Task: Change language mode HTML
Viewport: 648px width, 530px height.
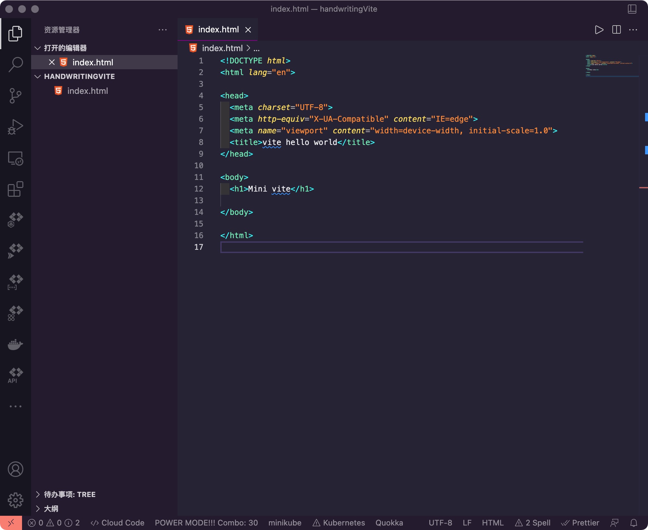Action: click(492, 523)
